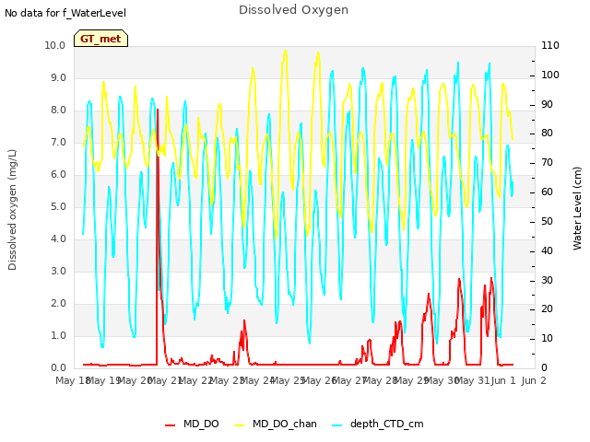This screenshot has width=590, height=442.
Task: Select the MD_DO legend label
Action: click(201, 424)
